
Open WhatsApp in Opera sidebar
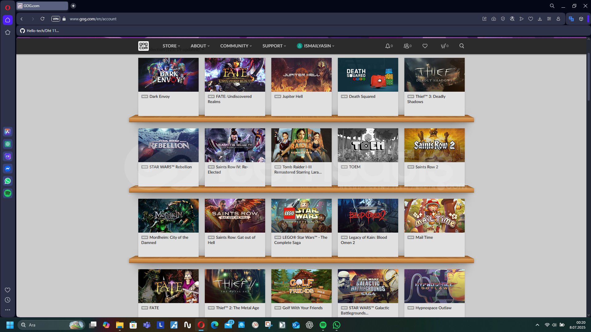[8, 181]
